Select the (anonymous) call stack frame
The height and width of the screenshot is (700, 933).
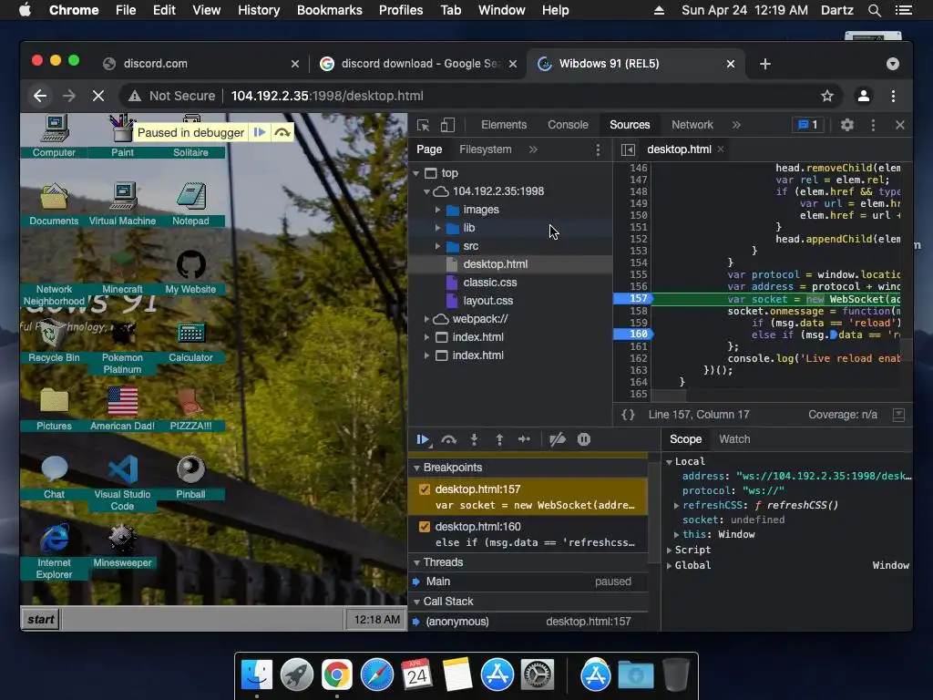click(x=528, y=622)
